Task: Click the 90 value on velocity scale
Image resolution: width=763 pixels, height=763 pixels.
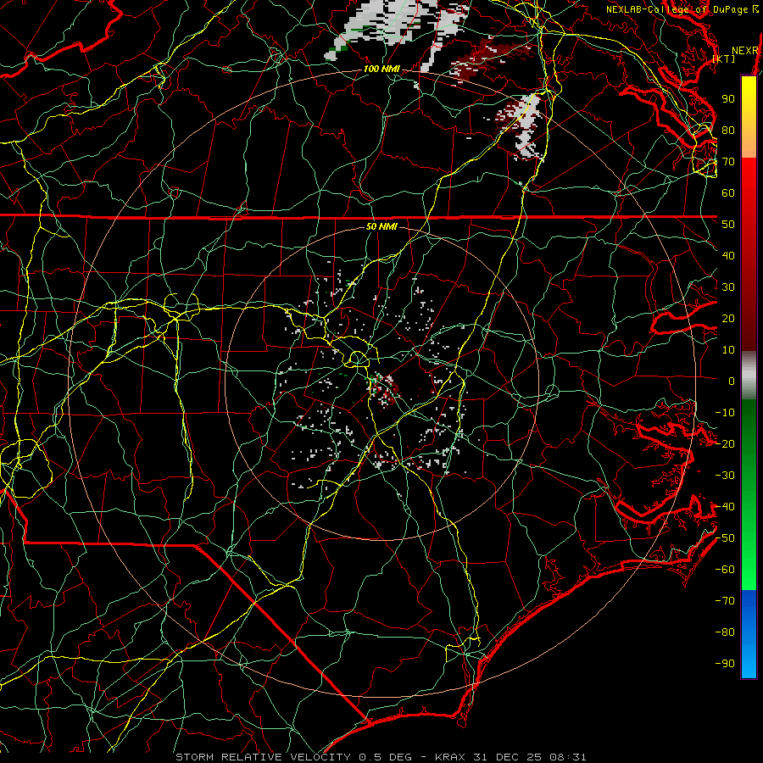Action: pos(728,99)
